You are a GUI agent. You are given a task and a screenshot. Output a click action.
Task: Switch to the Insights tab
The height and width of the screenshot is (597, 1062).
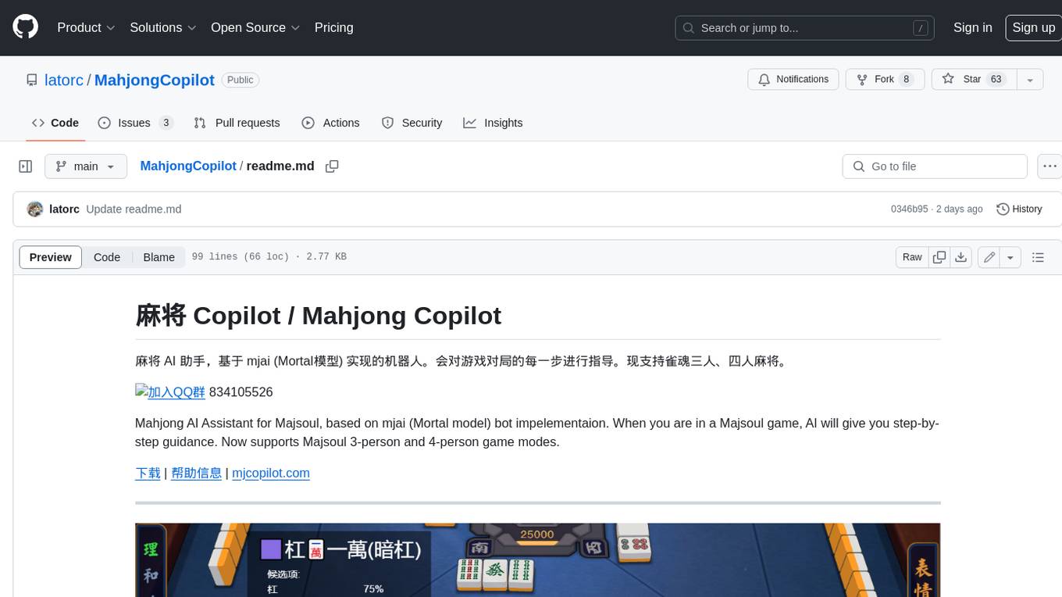(x=493, y=123)
